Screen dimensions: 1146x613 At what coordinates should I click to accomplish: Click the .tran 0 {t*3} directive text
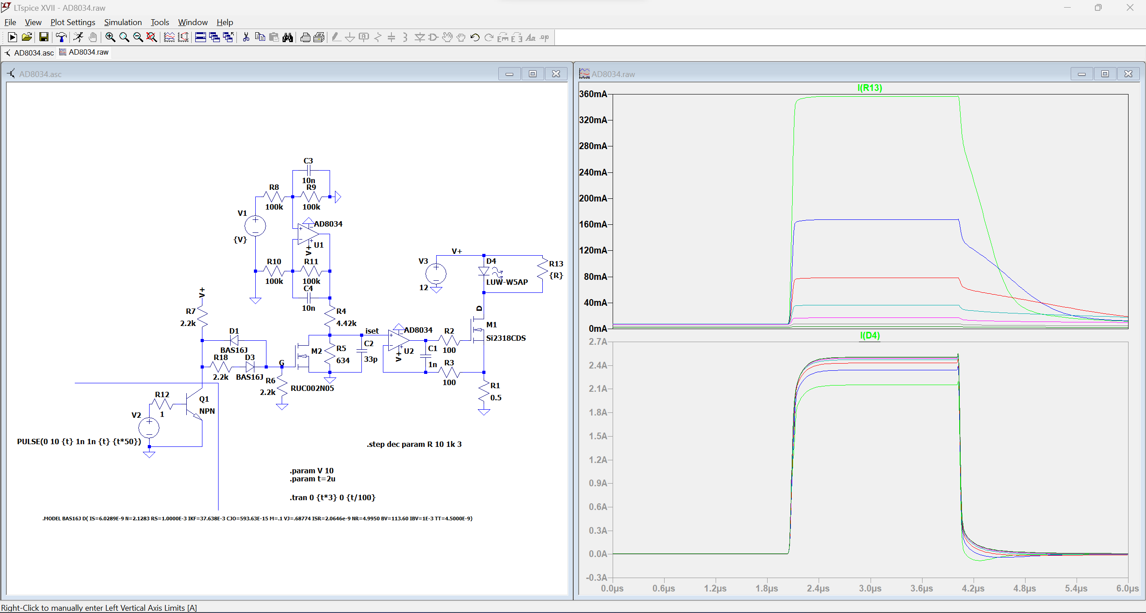coord(332,497)
